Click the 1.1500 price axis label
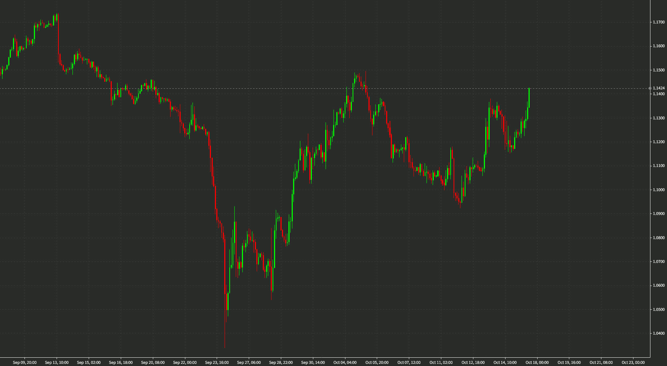The width and height of the screenshot is (667, 366). (659, 70)
